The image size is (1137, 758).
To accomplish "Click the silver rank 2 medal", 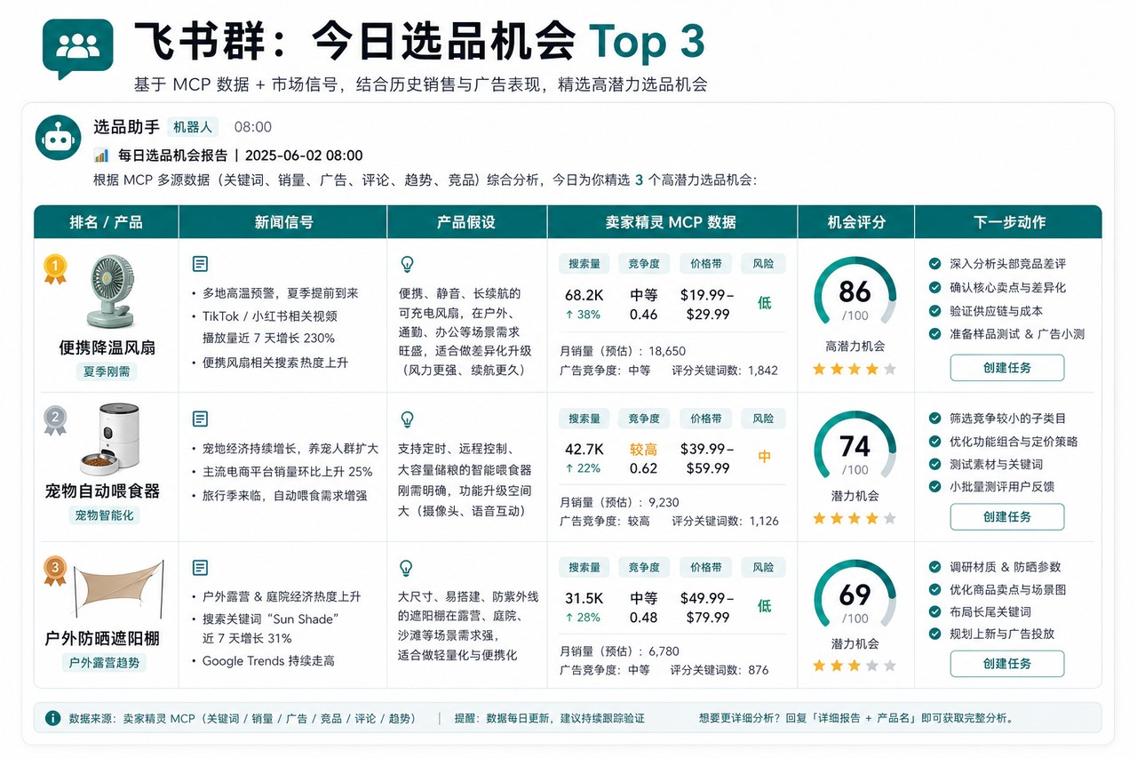I will 55,420.
